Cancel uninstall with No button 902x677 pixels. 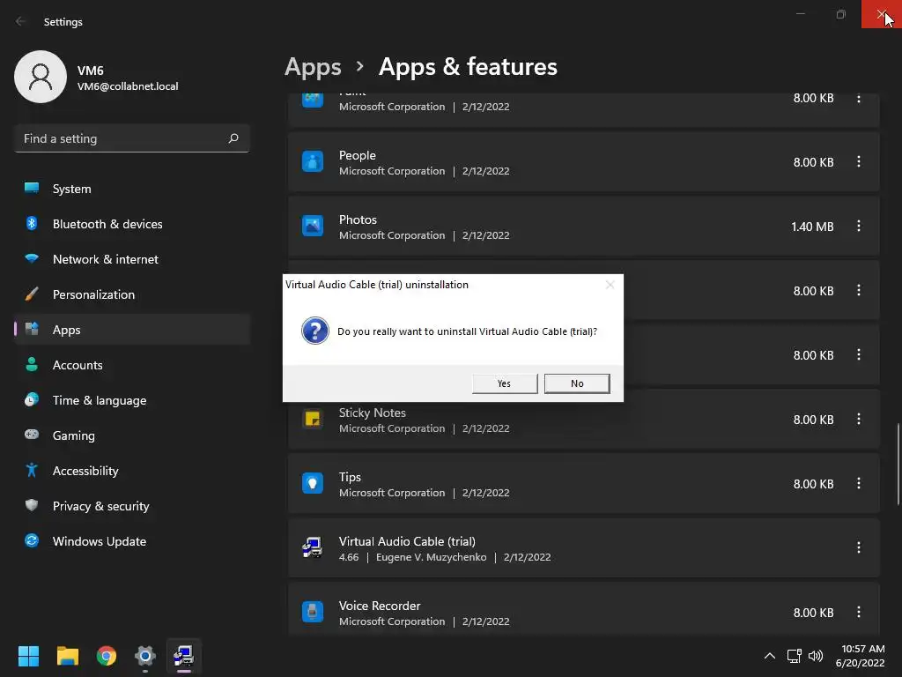pyautogui.click(x=577, y=383)
